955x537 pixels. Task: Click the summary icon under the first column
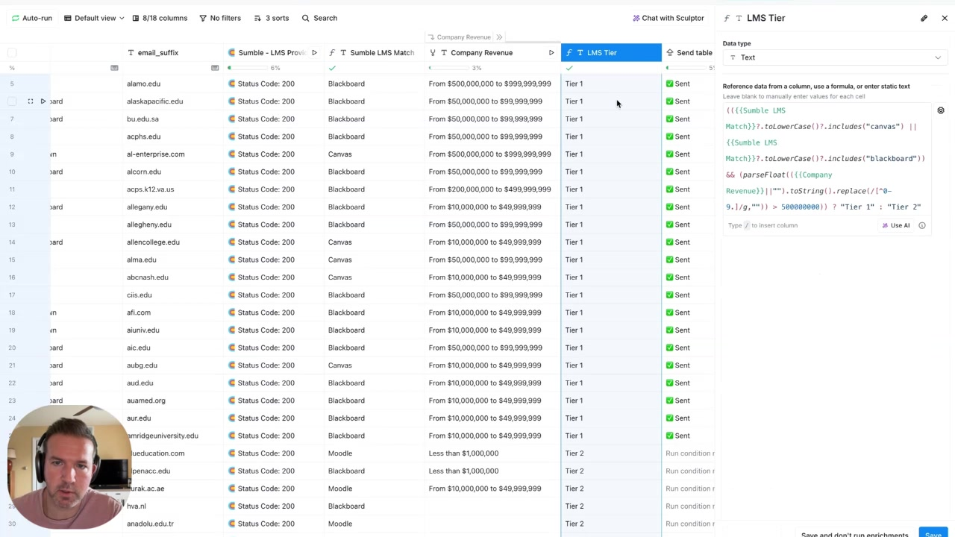click(114, 68)
